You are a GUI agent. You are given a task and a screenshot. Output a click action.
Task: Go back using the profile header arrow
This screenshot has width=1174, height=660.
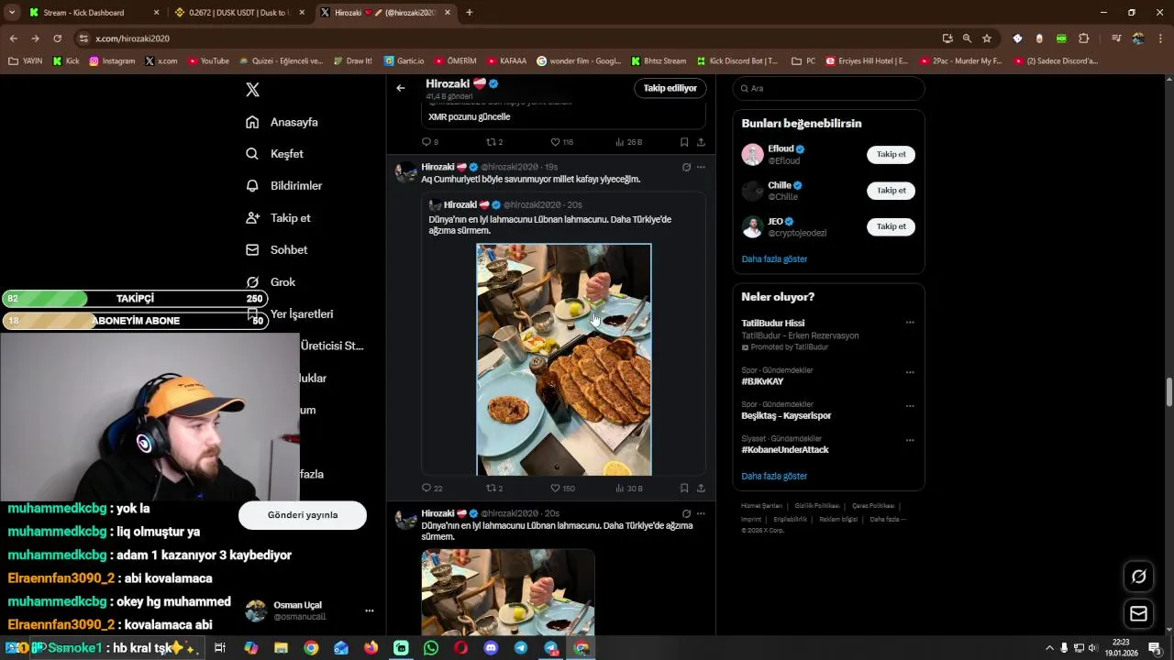(x=401, y=88)
